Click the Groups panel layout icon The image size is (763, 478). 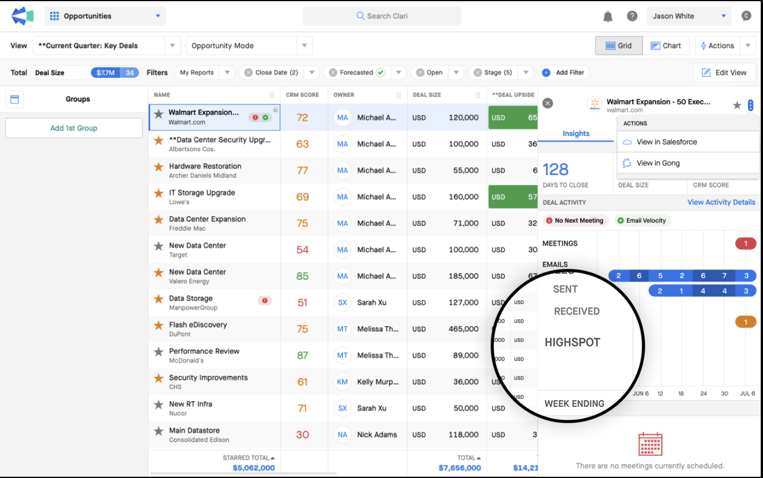(14, 99)
